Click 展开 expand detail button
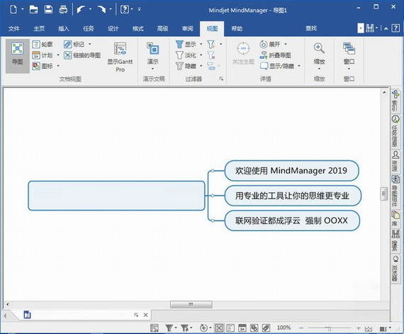 (x=270, y=45)
